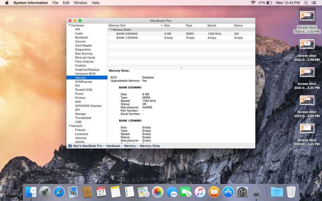This screenshot has height=201, width=322.
Task: Open Messages speech bubble icon
Action: tap(172, 192)
